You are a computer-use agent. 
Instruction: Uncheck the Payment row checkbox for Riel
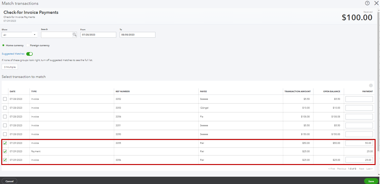pos(5,151)
